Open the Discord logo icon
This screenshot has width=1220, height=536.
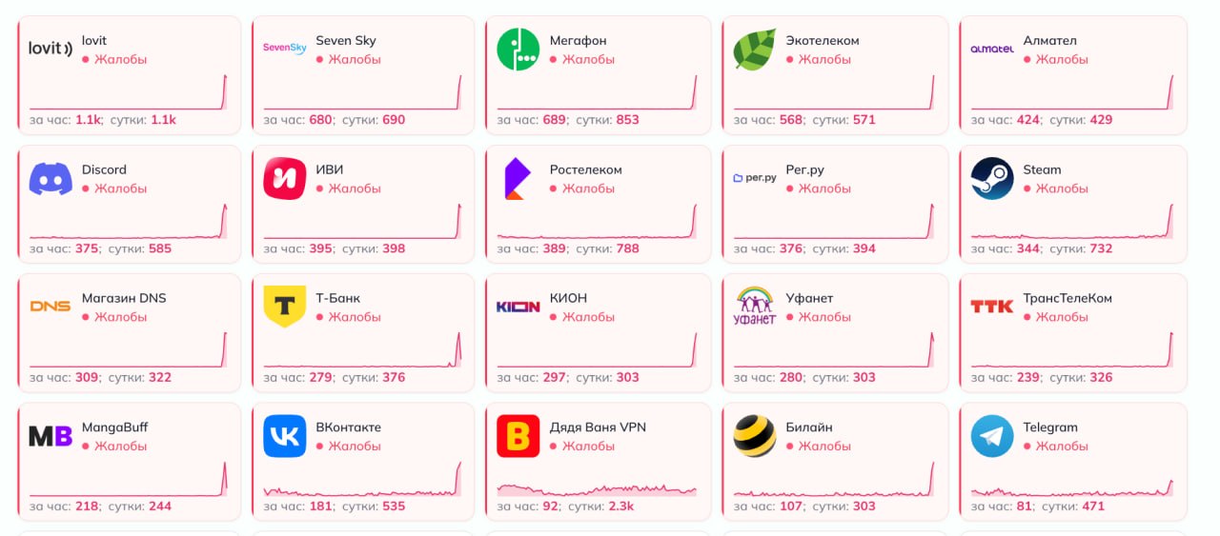(x=51, y=178)
